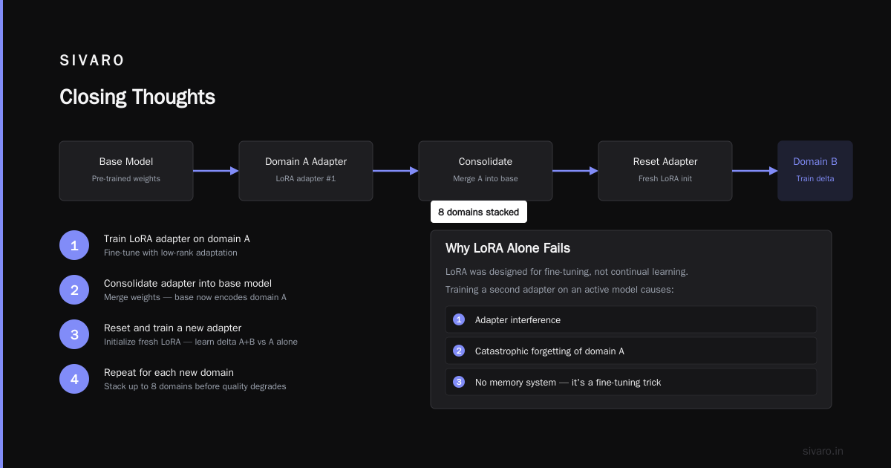Image resolution: width=891 pixels, height=468 pixels.
Task: Click the 8 domains stacked label
Action: (x=479, y=212)
